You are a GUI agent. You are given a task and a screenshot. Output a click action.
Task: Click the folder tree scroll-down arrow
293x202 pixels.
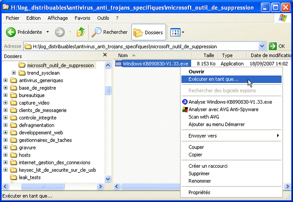point(108,179)
